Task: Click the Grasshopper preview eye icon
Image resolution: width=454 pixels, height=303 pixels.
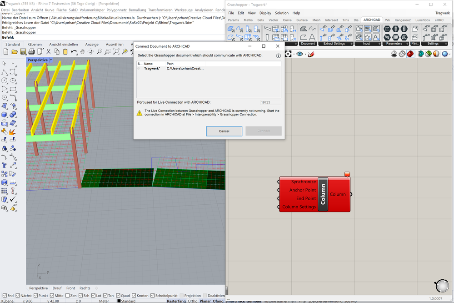Action: 299,54
